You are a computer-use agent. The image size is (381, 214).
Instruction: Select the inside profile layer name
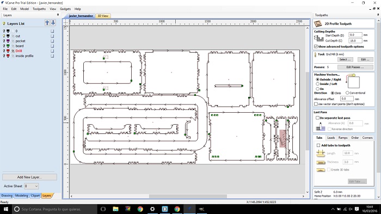click(x=24, y=56)
